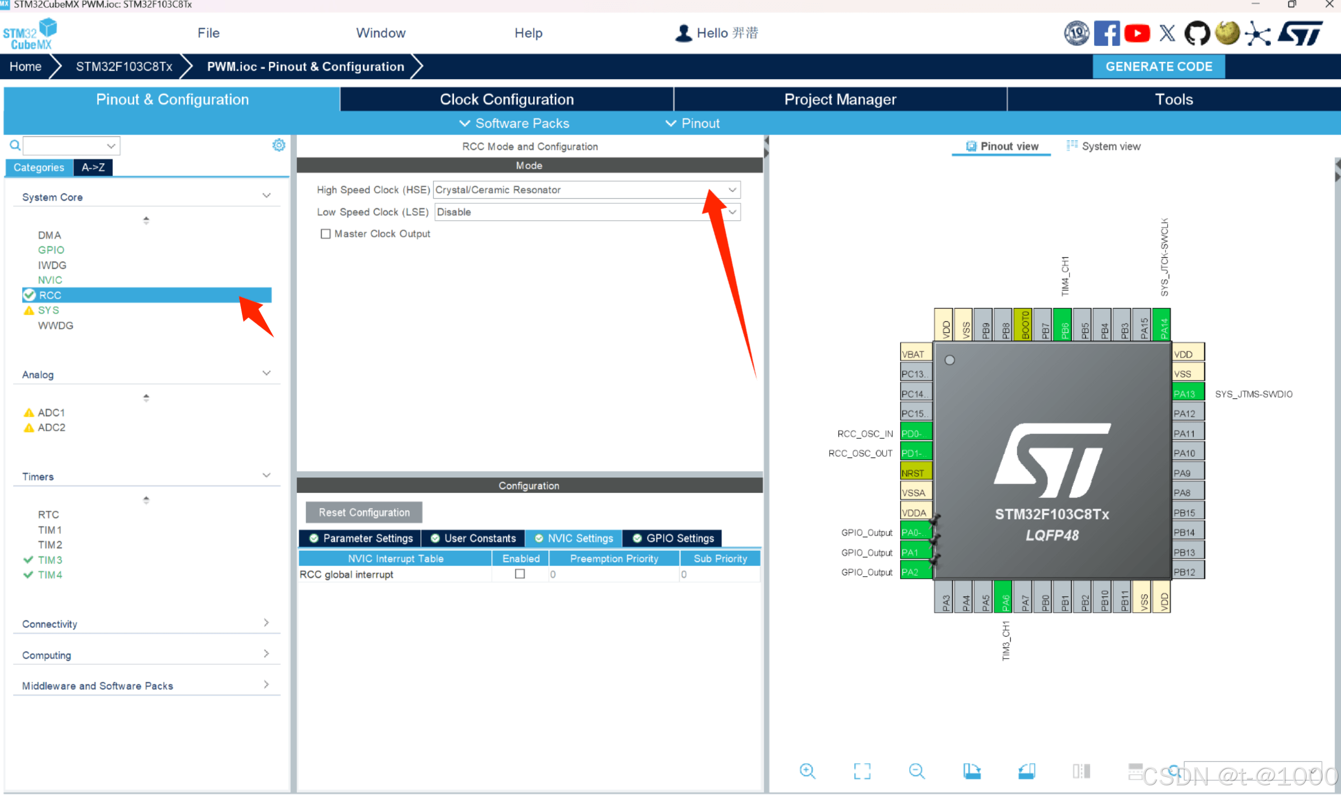Open the GitHub icon link

click(x=1197, y=33)
